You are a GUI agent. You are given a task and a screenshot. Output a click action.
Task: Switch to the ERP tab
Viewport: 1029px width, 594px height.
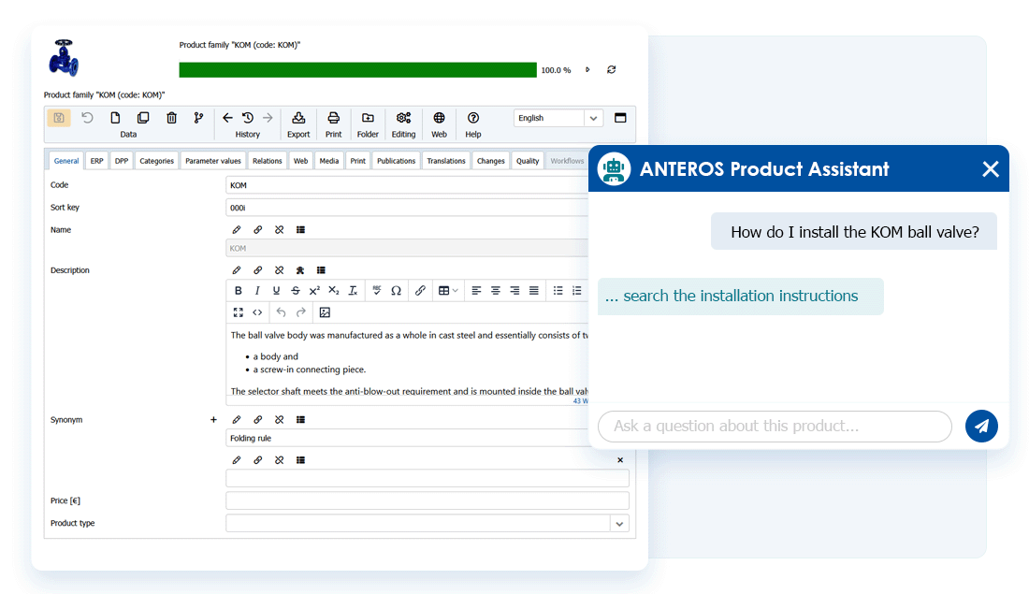click(96, 161)
